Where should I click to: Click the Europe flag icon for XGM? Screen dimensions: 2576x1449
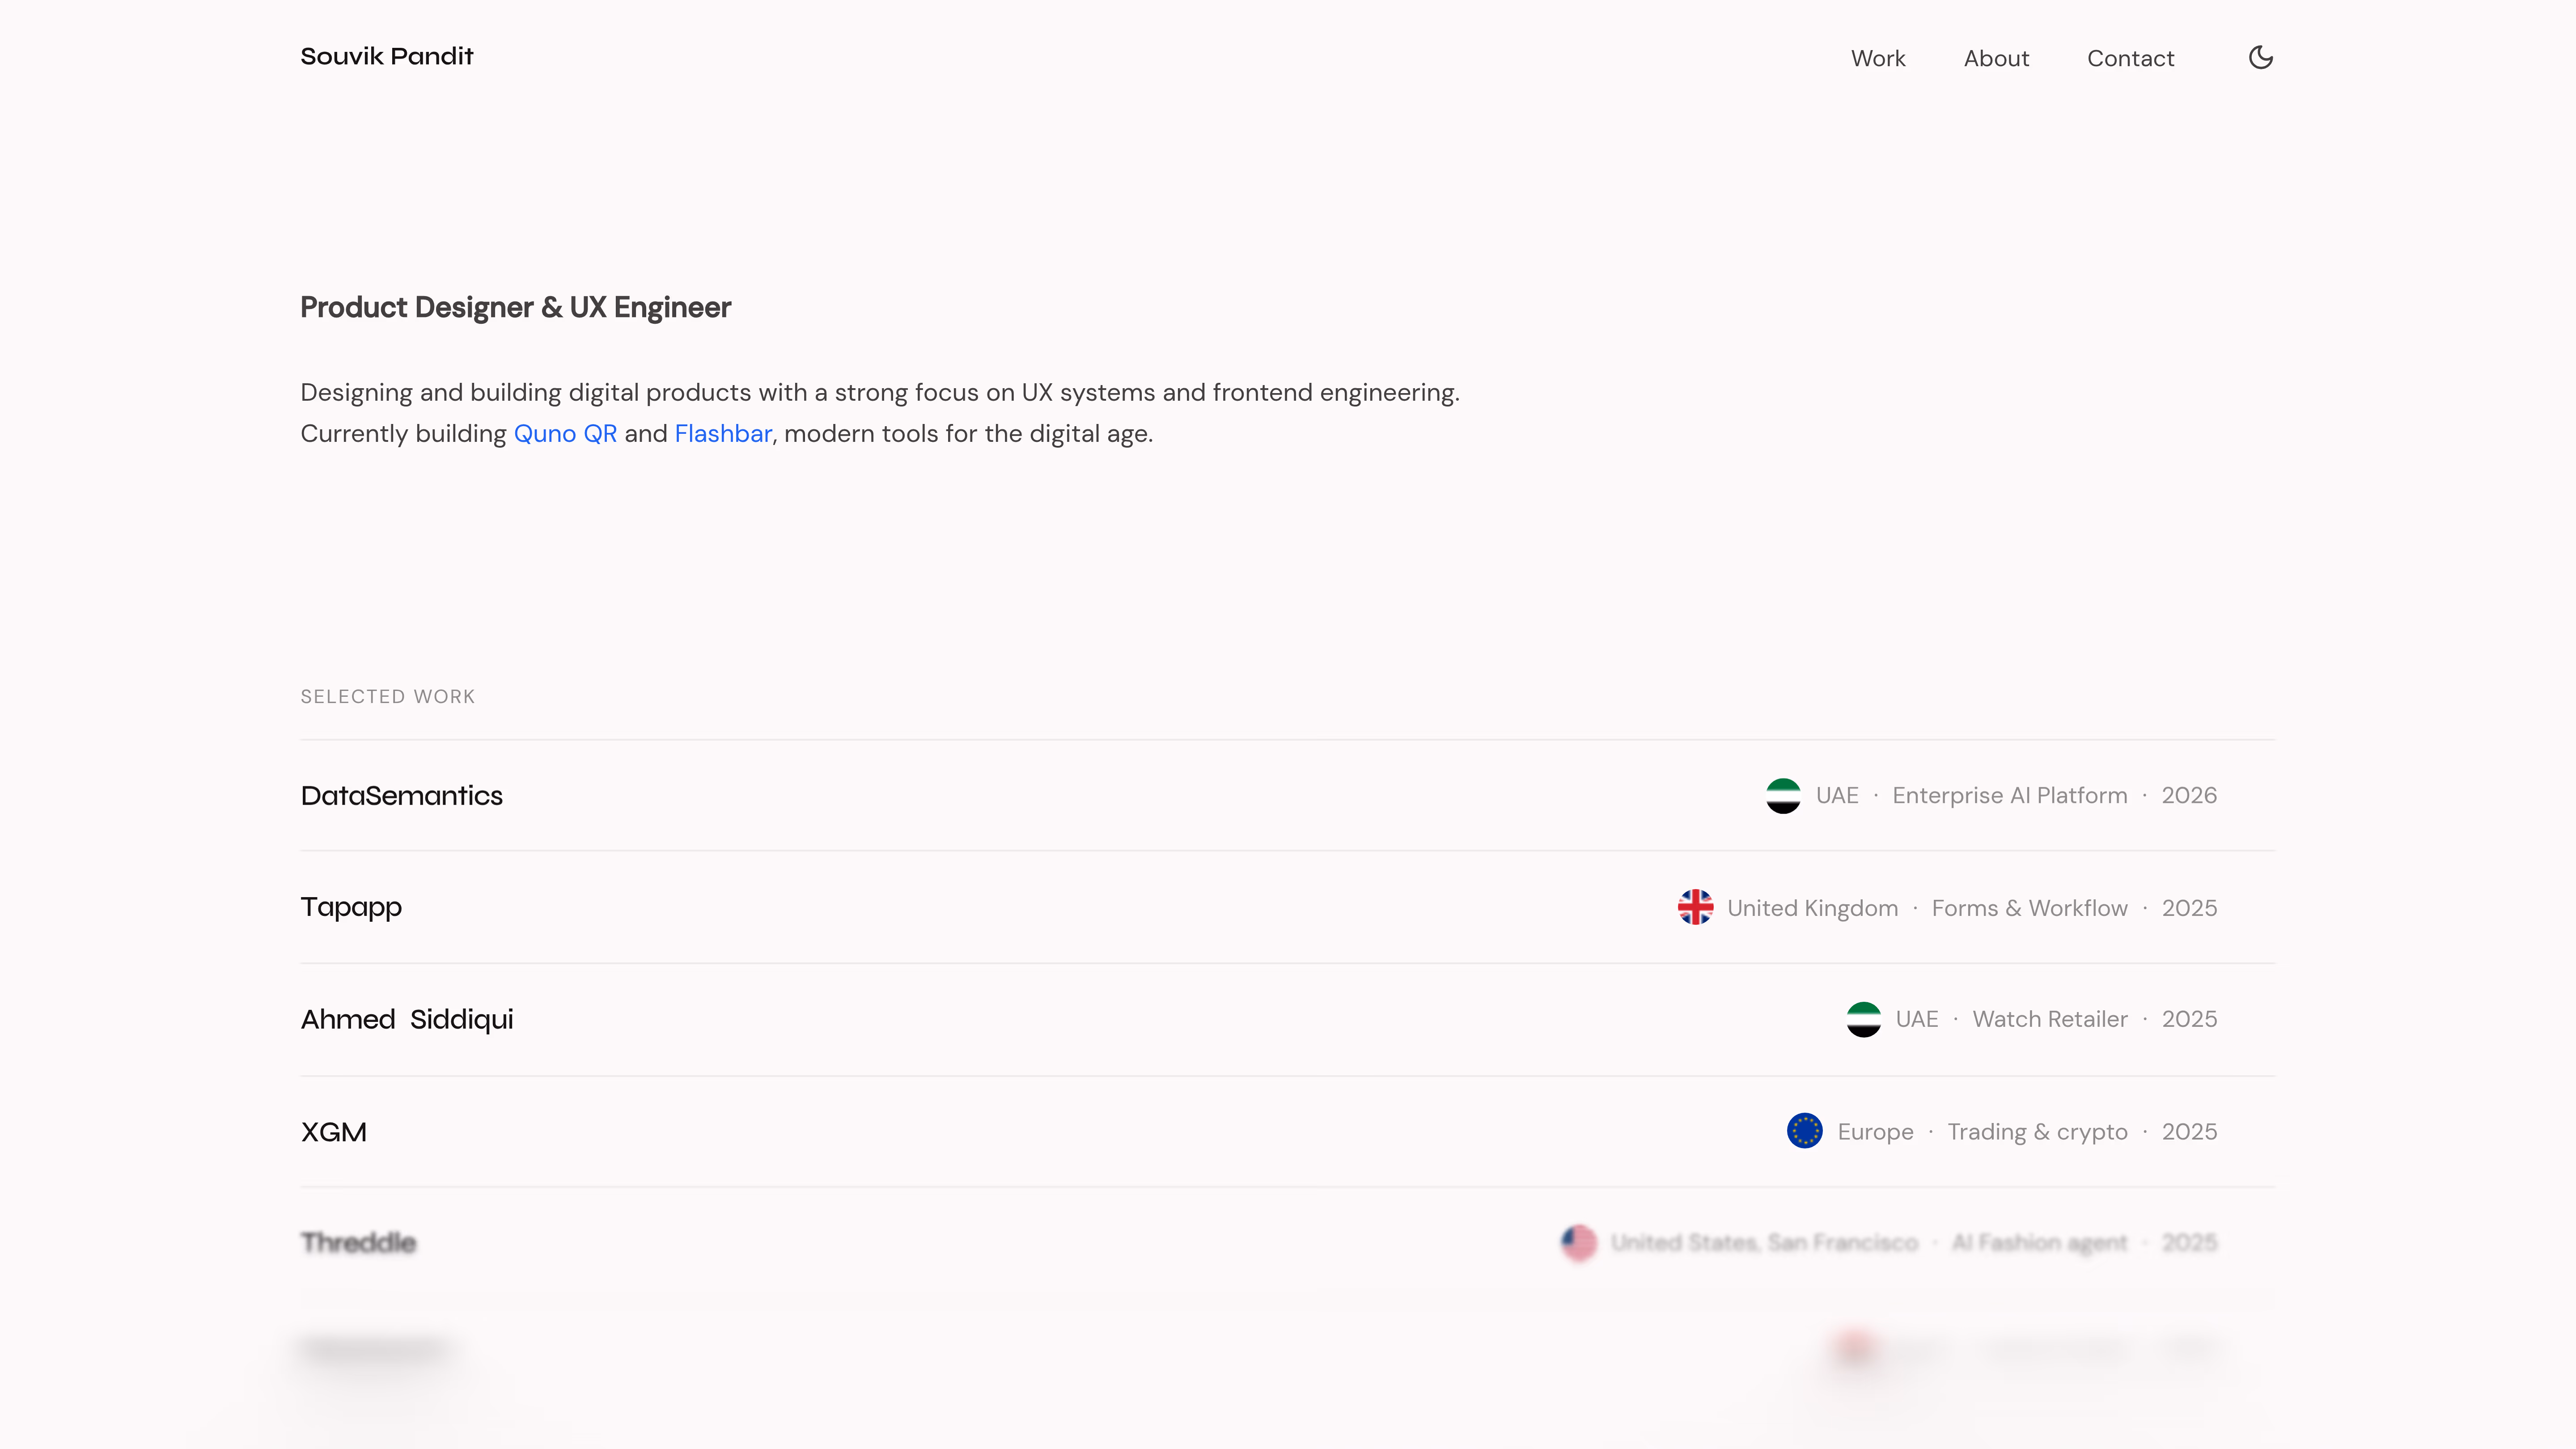[x=1804, y=1131]
